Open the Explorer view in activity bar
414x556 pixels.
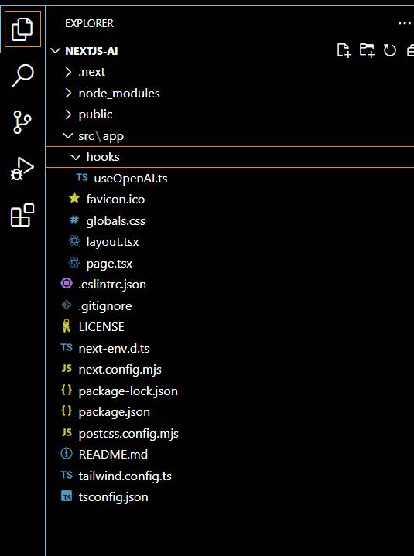(22, 29)
